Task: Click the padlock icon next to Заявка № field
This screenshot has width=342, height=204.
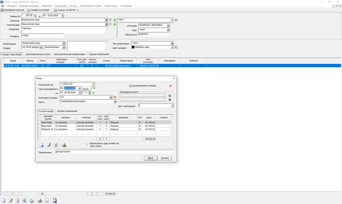Action: coord(35,15)
